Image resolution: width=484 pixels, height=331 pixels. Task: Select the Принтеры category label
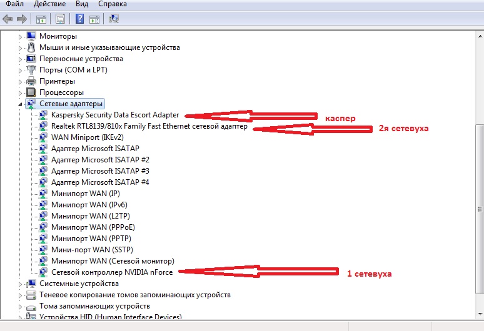tap(57, 81)
